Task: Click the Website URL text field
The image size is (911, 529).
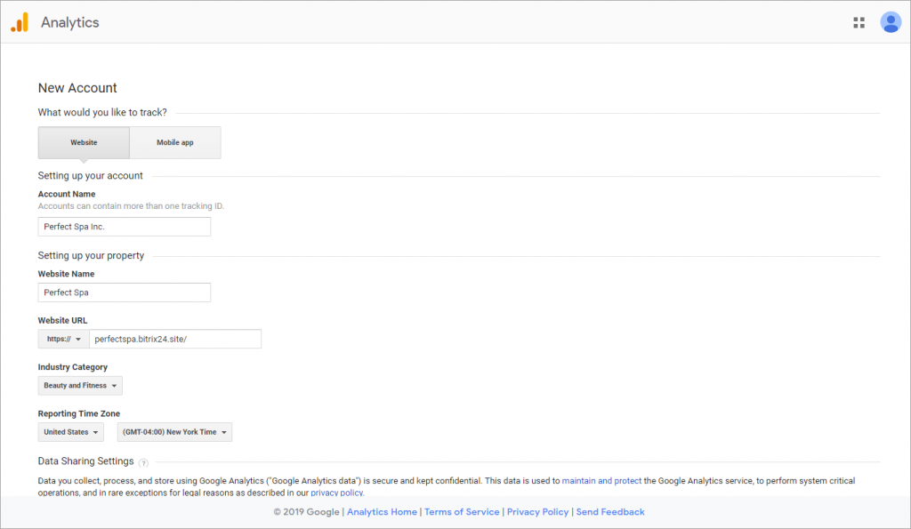Action: point(175,339)
